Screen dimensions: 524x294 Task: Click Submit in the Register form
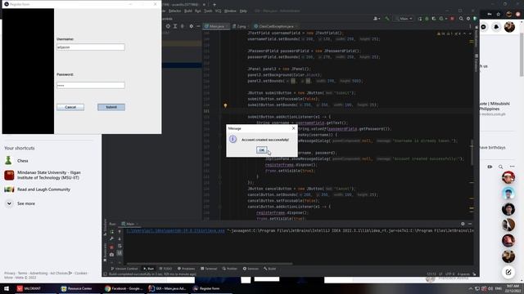pyautogui.click(x=111, y=107)
